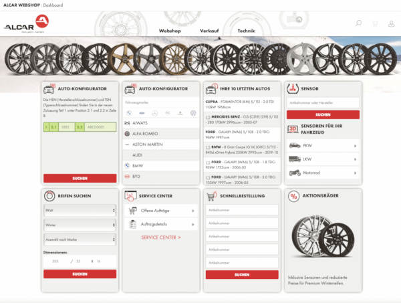
Task: Select AIWAYS in the brand list
Action: [x=161, y=123]
